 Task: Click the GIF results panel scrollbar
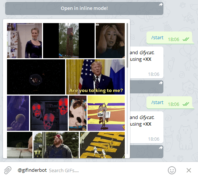[x=127, y=45]
